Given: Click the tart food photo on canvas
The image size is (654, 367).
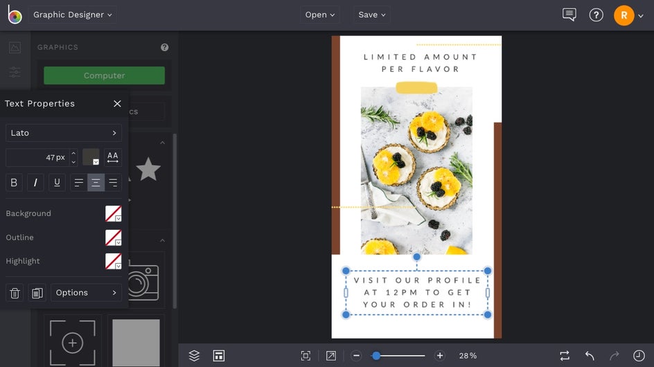Looking at the screenshot, I should (416, 171).
